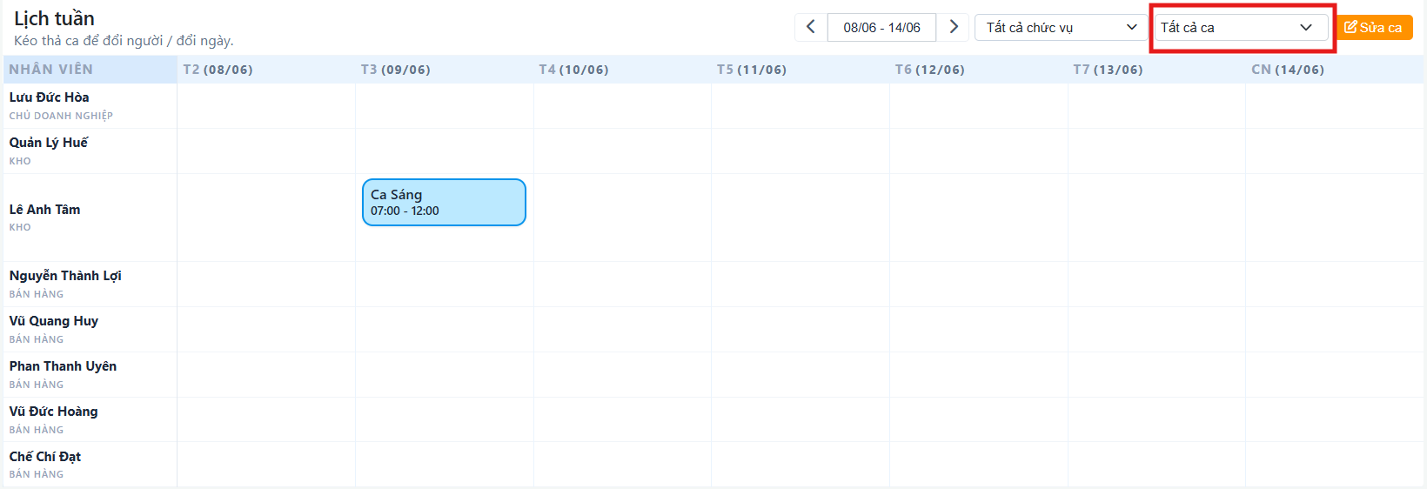Open the Tất cả ca dropdown

click(1241, 27)
